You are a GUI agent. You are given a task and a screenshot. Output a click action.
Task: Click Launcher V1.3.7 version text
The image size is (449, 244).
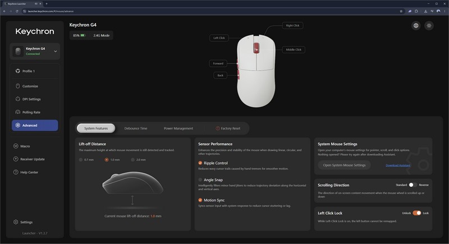[35, 233]
